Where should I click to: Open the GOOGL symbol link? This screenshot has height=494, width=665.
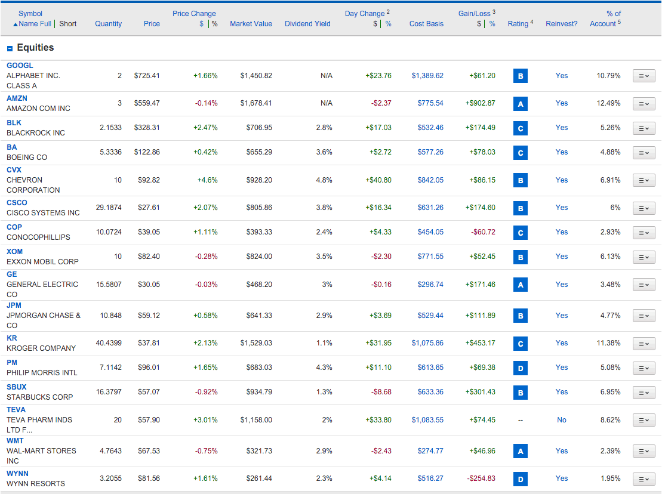click(x=20, y=65)
